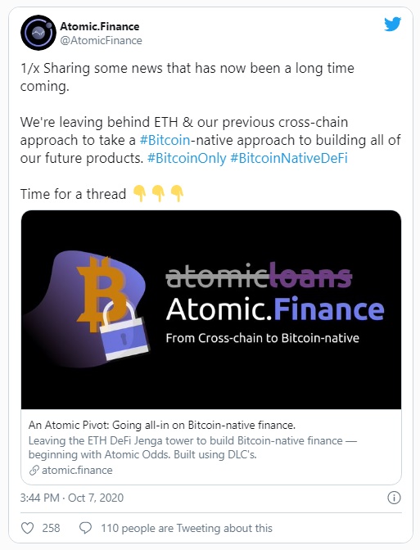
Task: Like the tweet with heart icon
Action: click(28, 528)
